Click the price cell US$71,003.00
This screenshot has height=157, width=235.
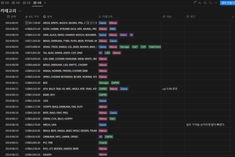tap(33, 41)
